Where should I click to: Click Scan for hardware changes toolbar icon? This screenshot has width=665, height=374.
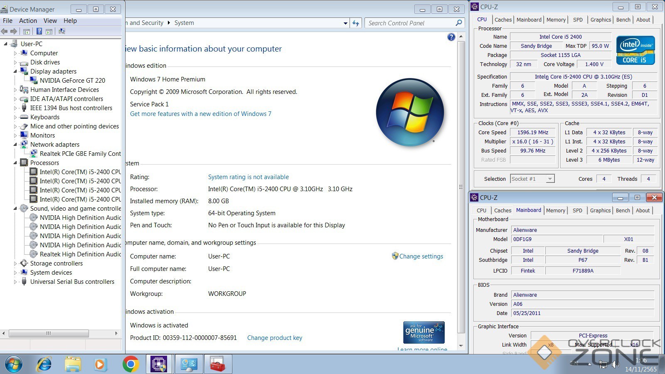(x=62, y=31)
